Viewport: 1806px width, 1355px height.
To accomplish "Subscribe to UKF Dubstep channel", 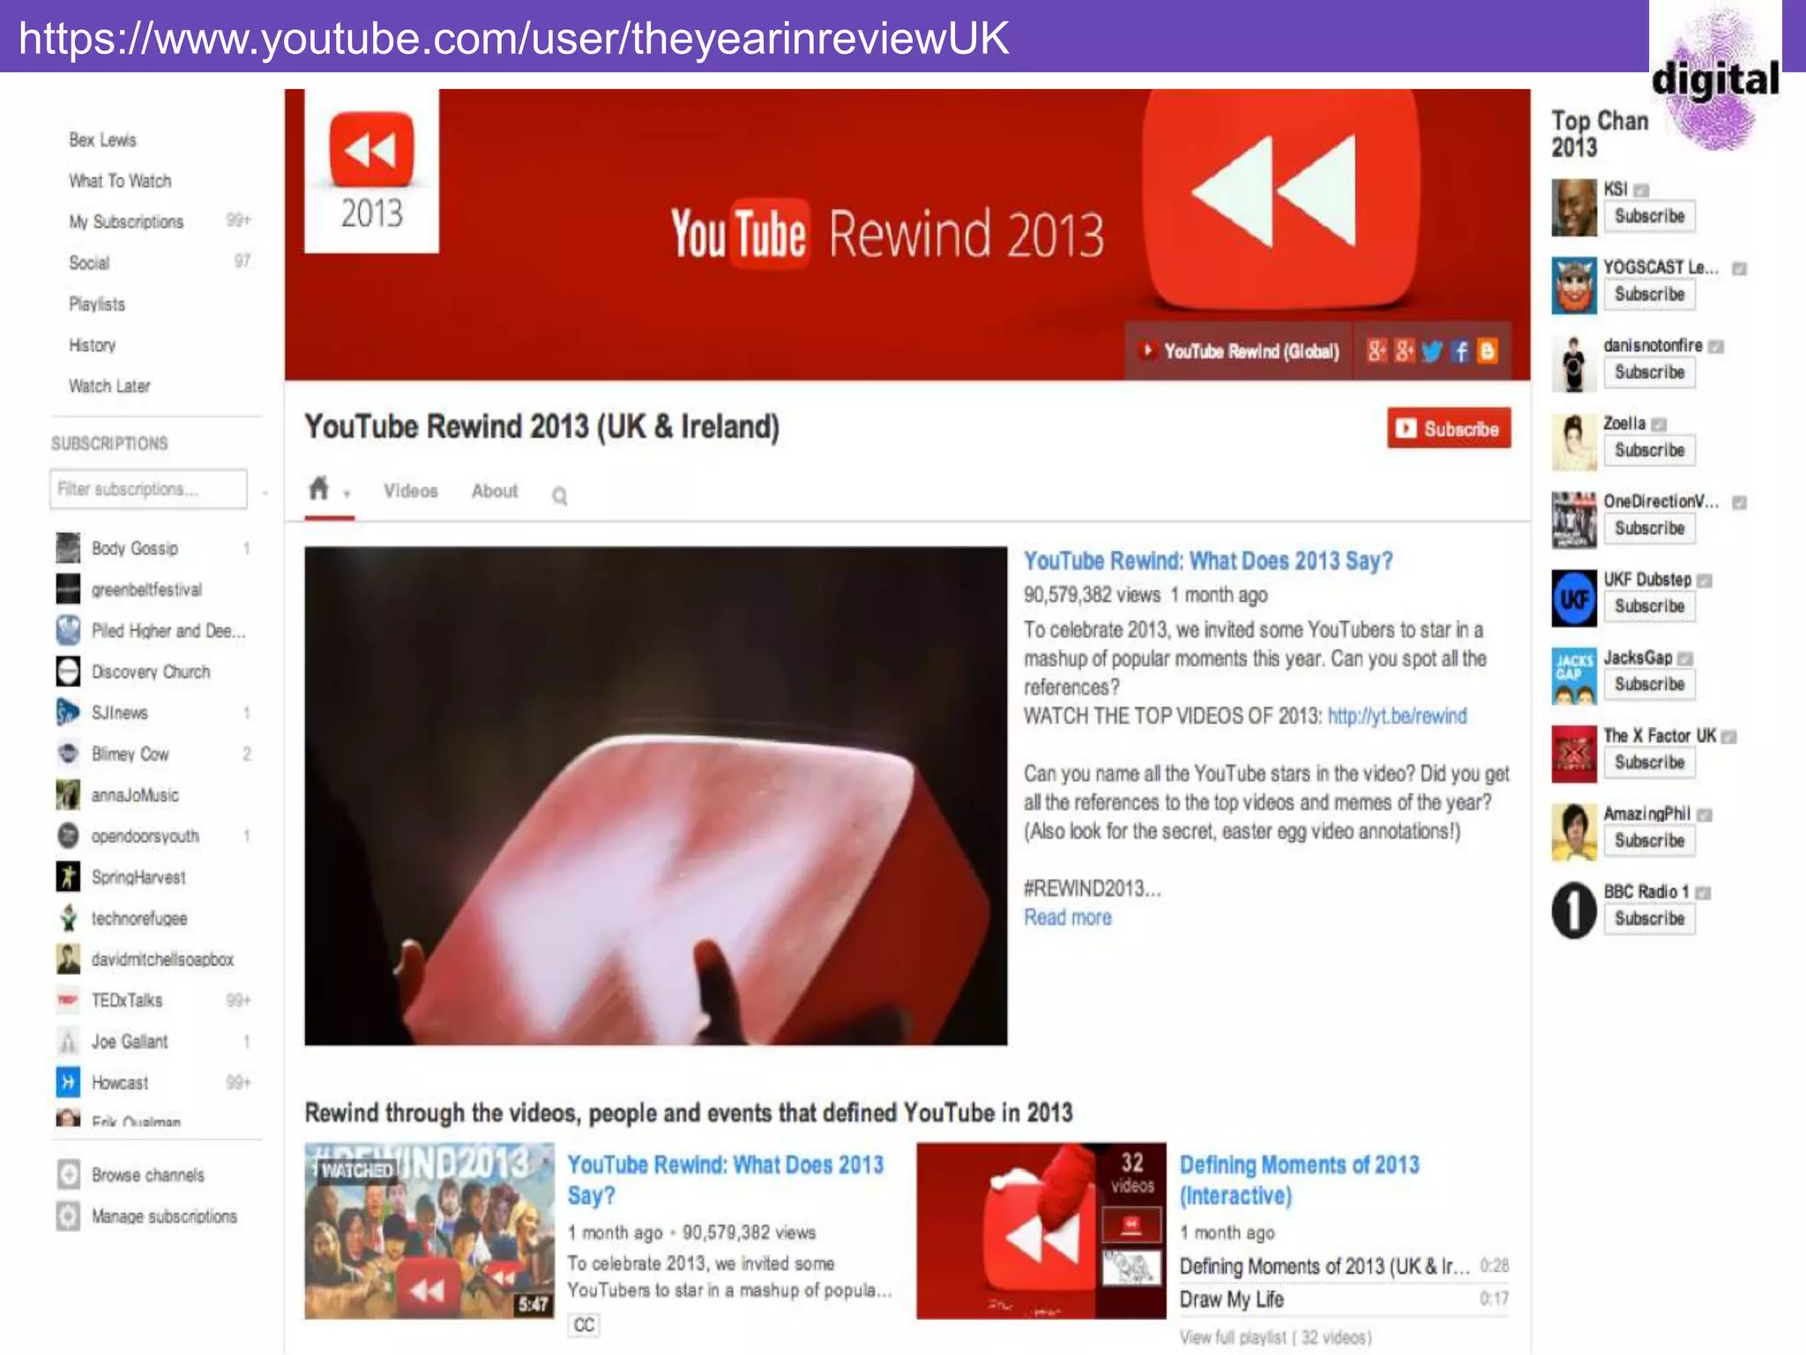I will click(x=1649, y=606).
